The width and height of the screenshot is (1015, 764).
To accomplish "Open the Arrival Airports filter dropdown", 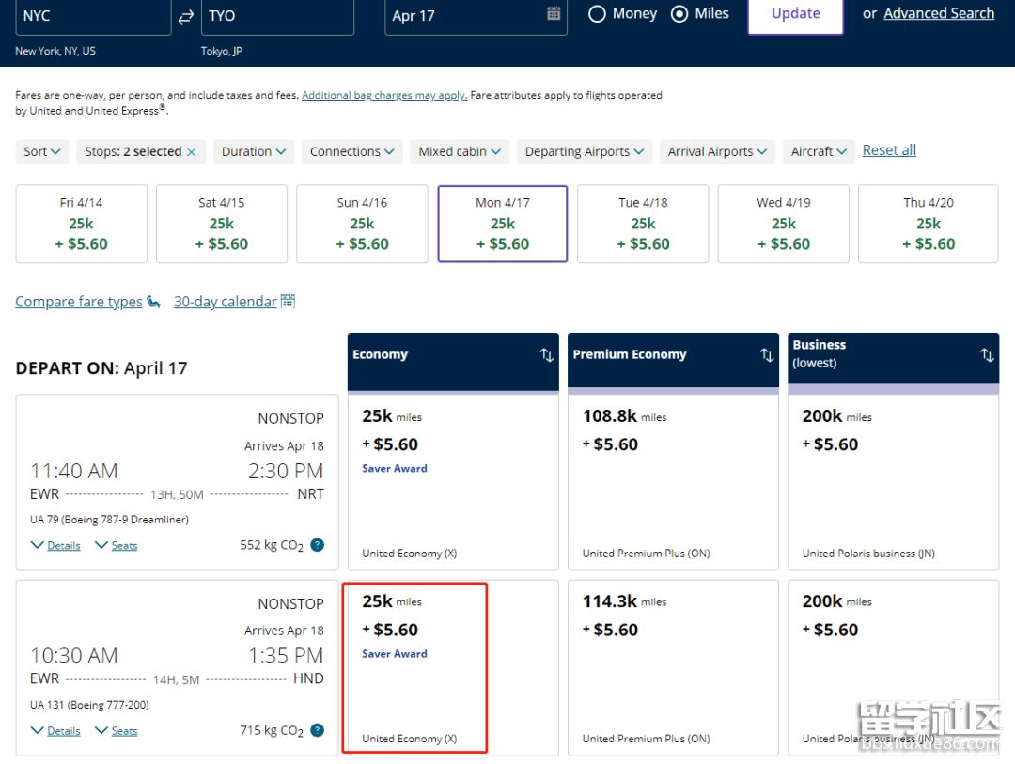I will [717, 151].
